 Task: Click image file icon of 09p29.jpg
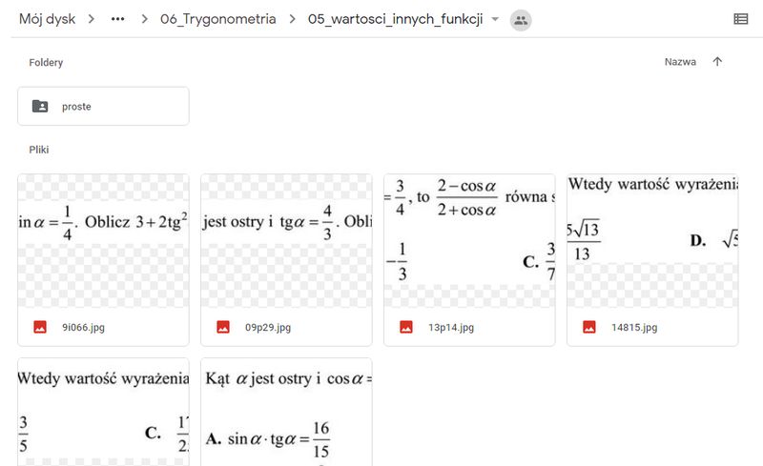click(223, 327)
